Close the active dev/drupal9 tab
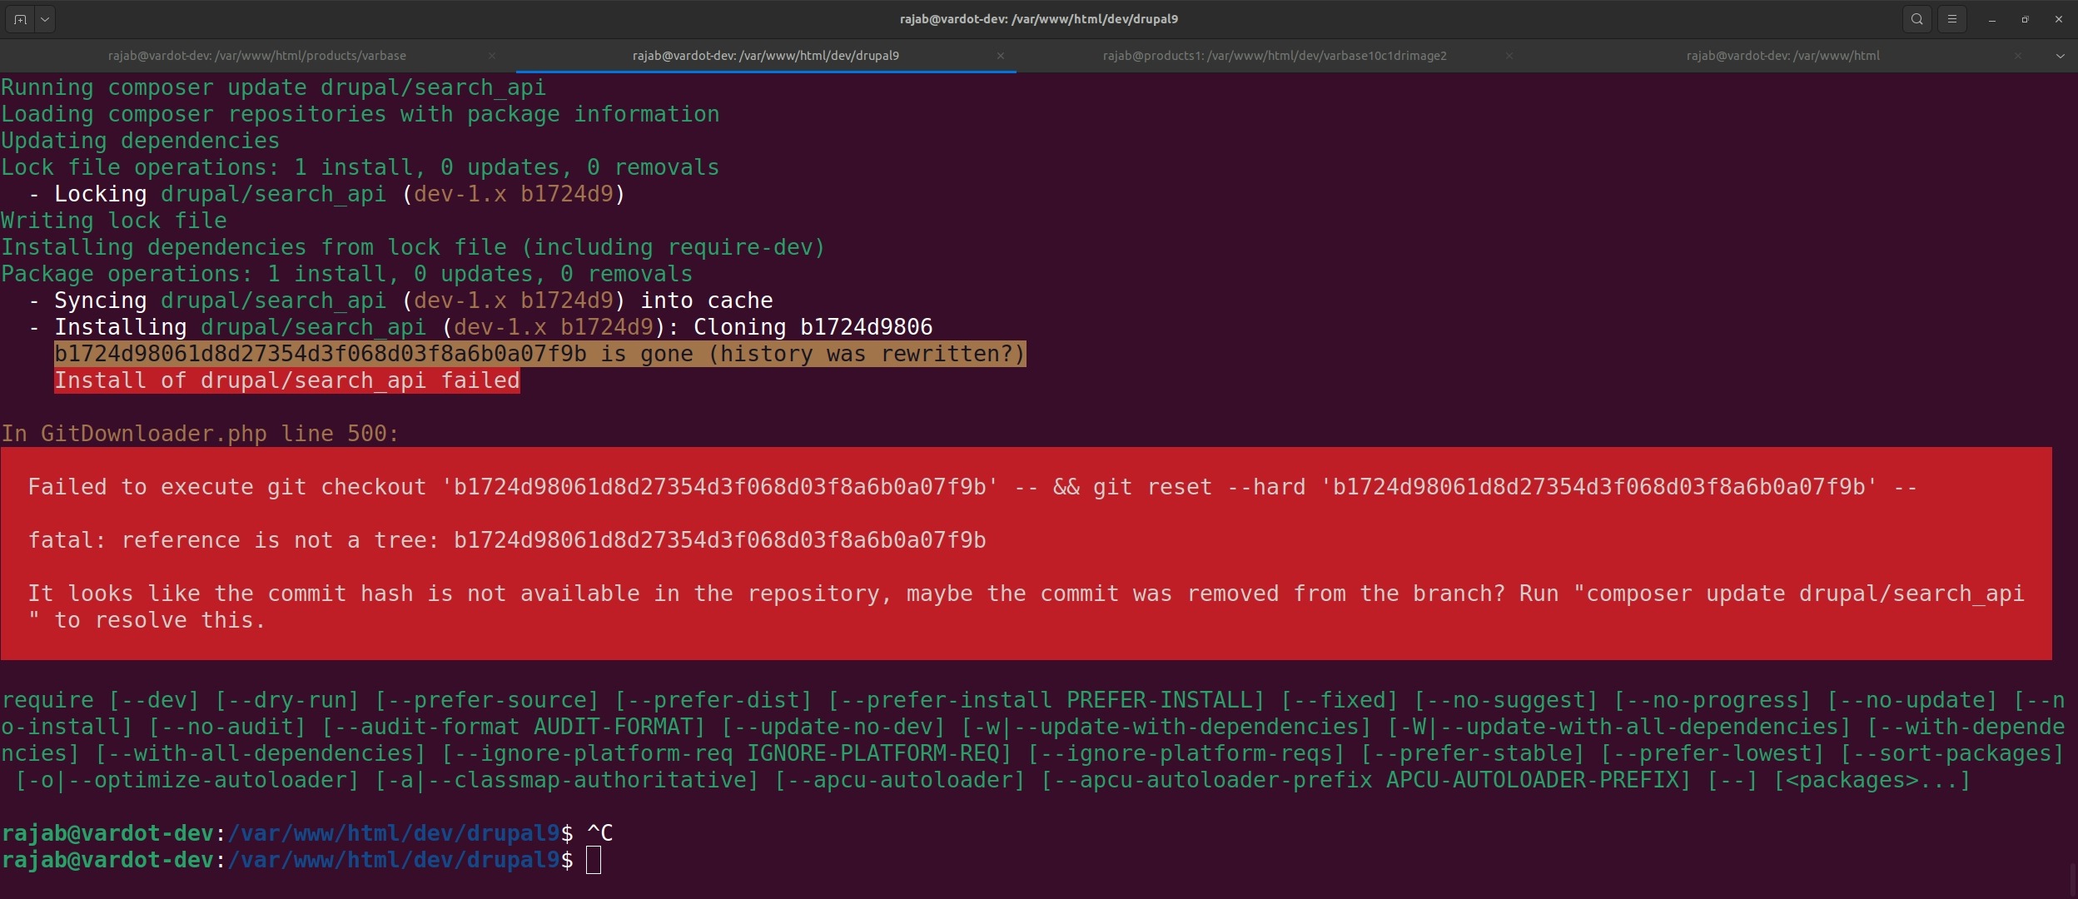Viewport: 2078px width, 899px height. point(998,56)
